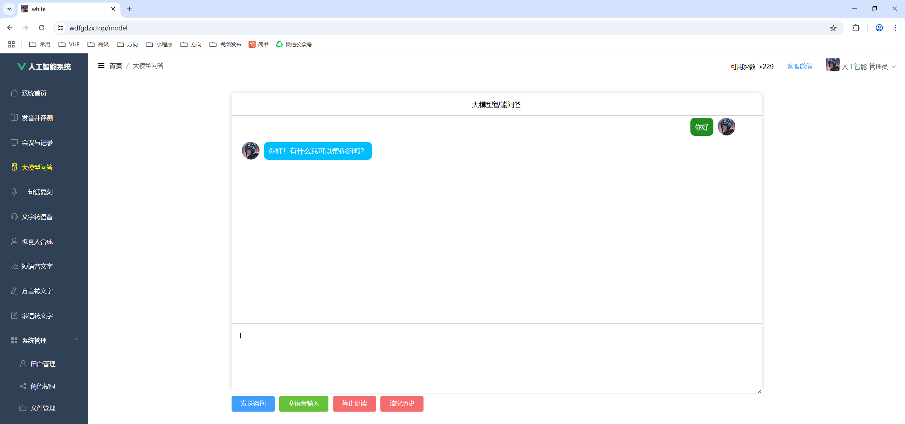Click the 方言转文字 pen icon

tap(14, 291)
